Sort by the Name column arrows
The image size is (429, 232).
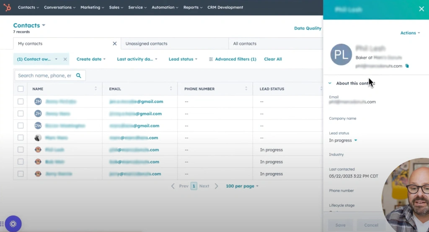[96, 89]
